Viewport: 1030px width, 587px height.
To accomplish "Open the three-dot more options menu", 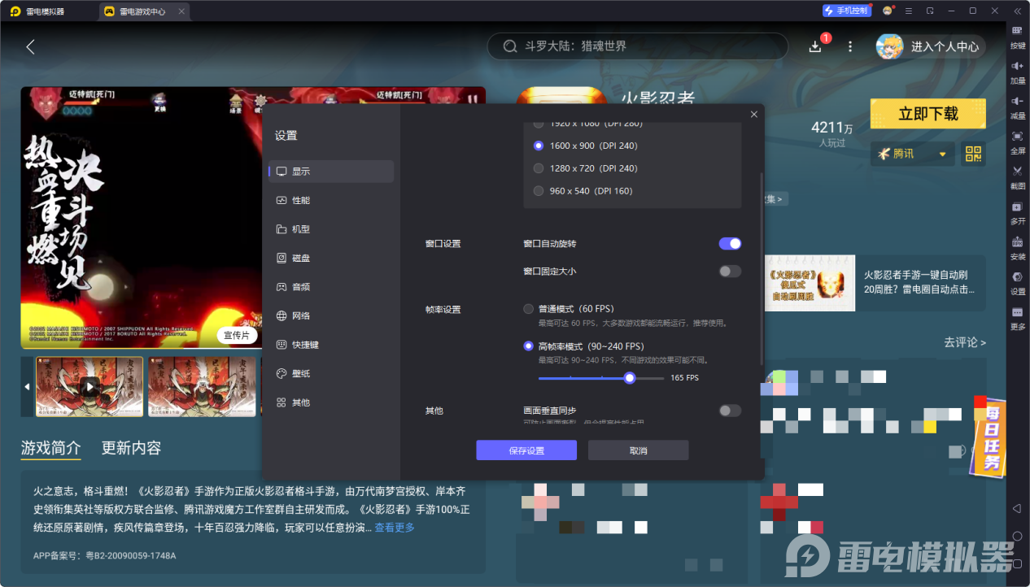I will [850, 46].
